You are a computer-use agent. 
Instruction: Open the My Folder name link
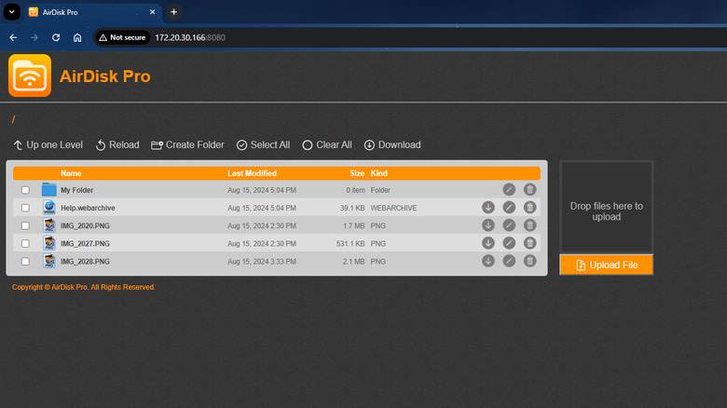pyautogui.click(x=77, y=190)
